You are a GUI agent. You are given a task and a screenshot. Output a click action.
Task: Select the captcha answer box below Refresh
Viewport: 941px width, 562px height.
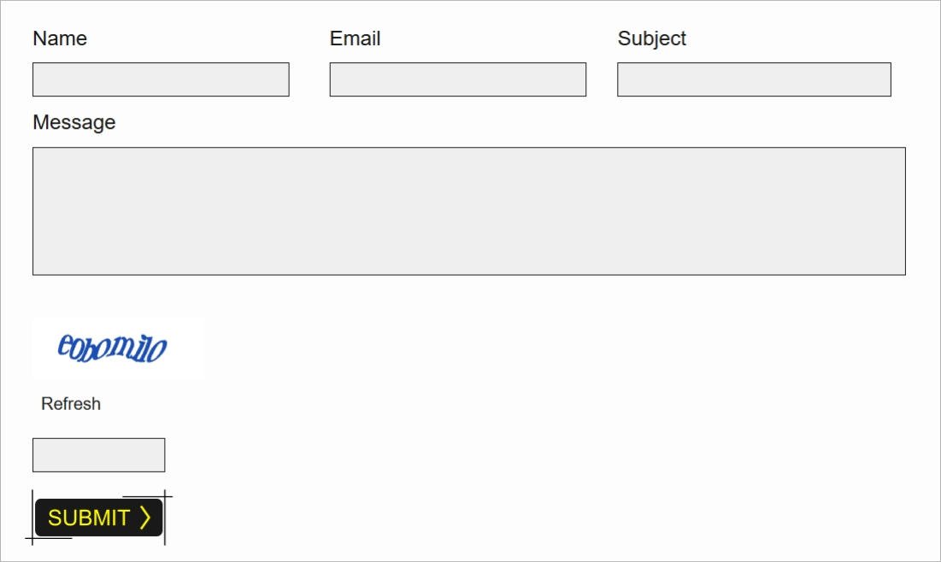coord(99,455)
